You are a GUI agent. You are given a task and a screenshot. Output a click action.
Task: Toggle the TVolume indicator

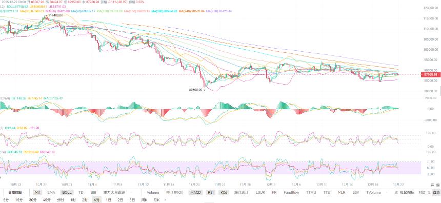coord(373,193)
